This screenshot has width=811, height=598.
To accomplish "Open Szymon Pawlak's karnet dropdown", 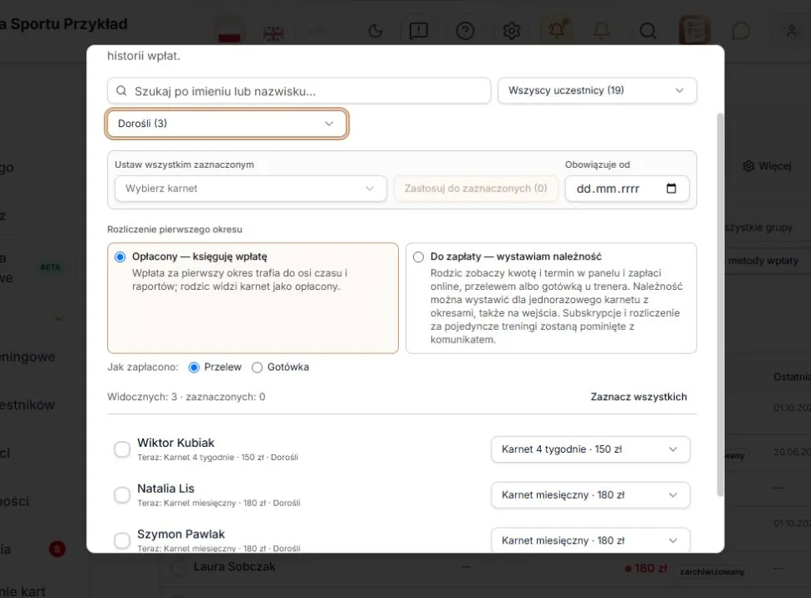I will pos(590,540).
